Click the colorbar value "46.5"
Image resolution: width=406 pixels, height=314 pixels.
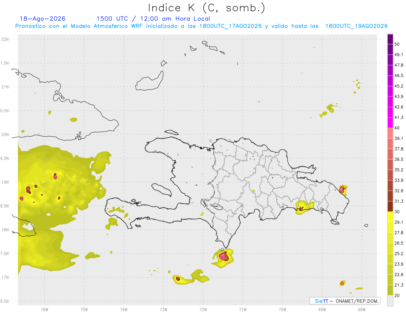coord(399,76)
